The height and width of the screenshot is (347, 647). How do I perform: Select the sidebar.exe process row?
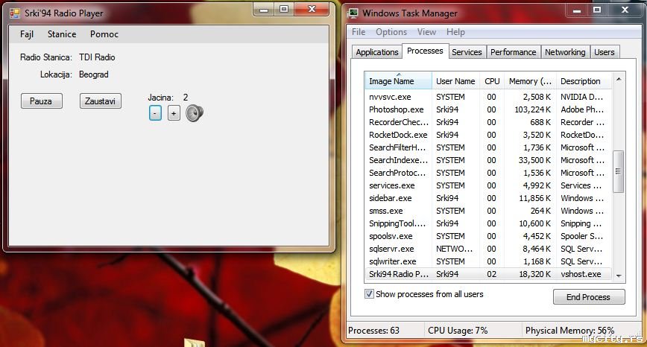(x=488, y=198)
